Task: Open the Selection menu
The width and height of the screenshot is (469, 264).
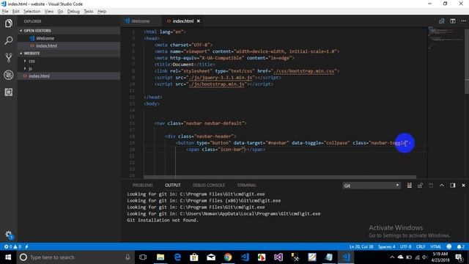Action: (32, 12)
